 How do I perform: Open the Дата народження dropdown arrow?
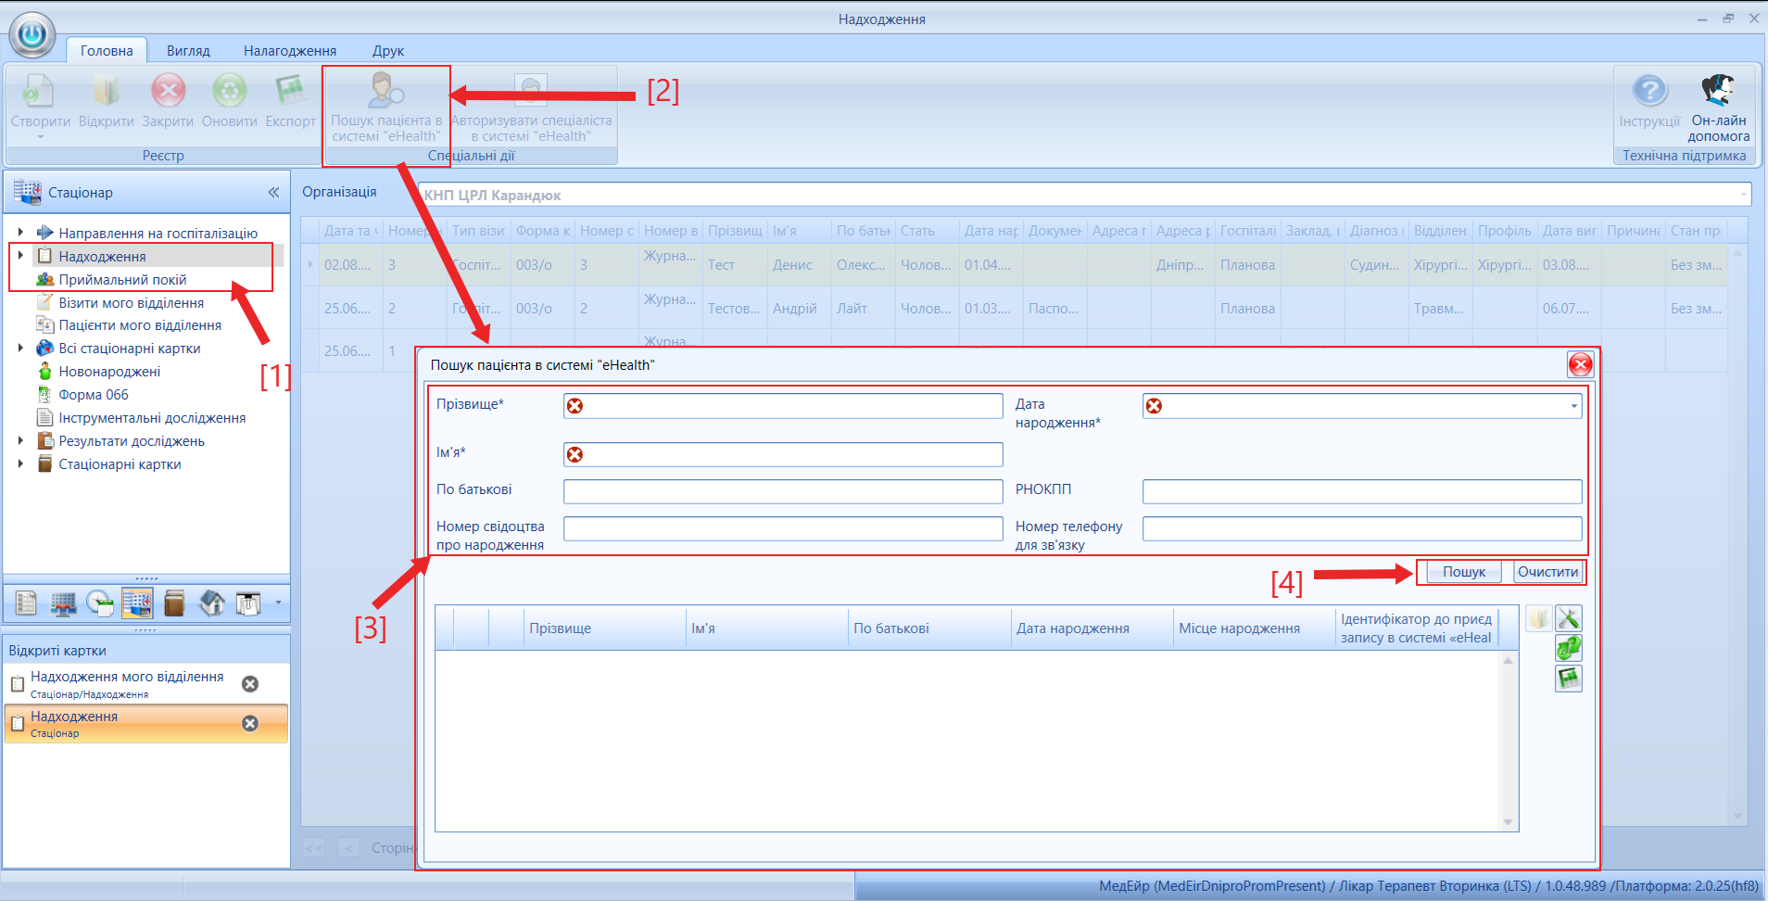point(1573,406)
